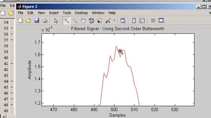Open the Help menu
The image size is (211, 118).
coord(112,13)
